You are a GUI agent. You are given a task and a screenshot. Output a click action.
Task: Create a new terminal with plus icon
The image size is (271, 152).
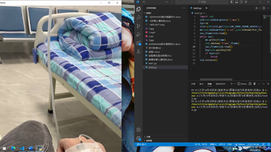[231, 84]
